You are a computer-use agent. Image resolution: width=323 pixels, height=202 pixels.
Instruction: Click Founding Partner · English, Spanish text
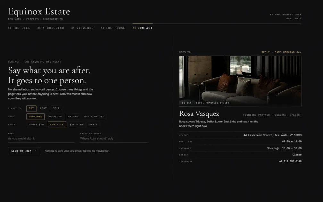tap(272, 115)
